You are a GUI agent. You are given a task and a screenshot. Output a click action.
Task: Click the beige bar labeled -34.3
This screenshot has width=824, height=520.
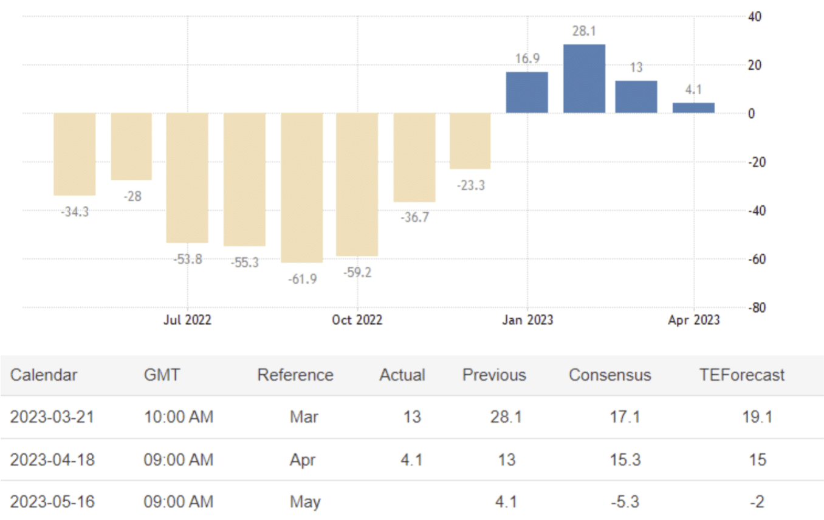pos(74,154)
